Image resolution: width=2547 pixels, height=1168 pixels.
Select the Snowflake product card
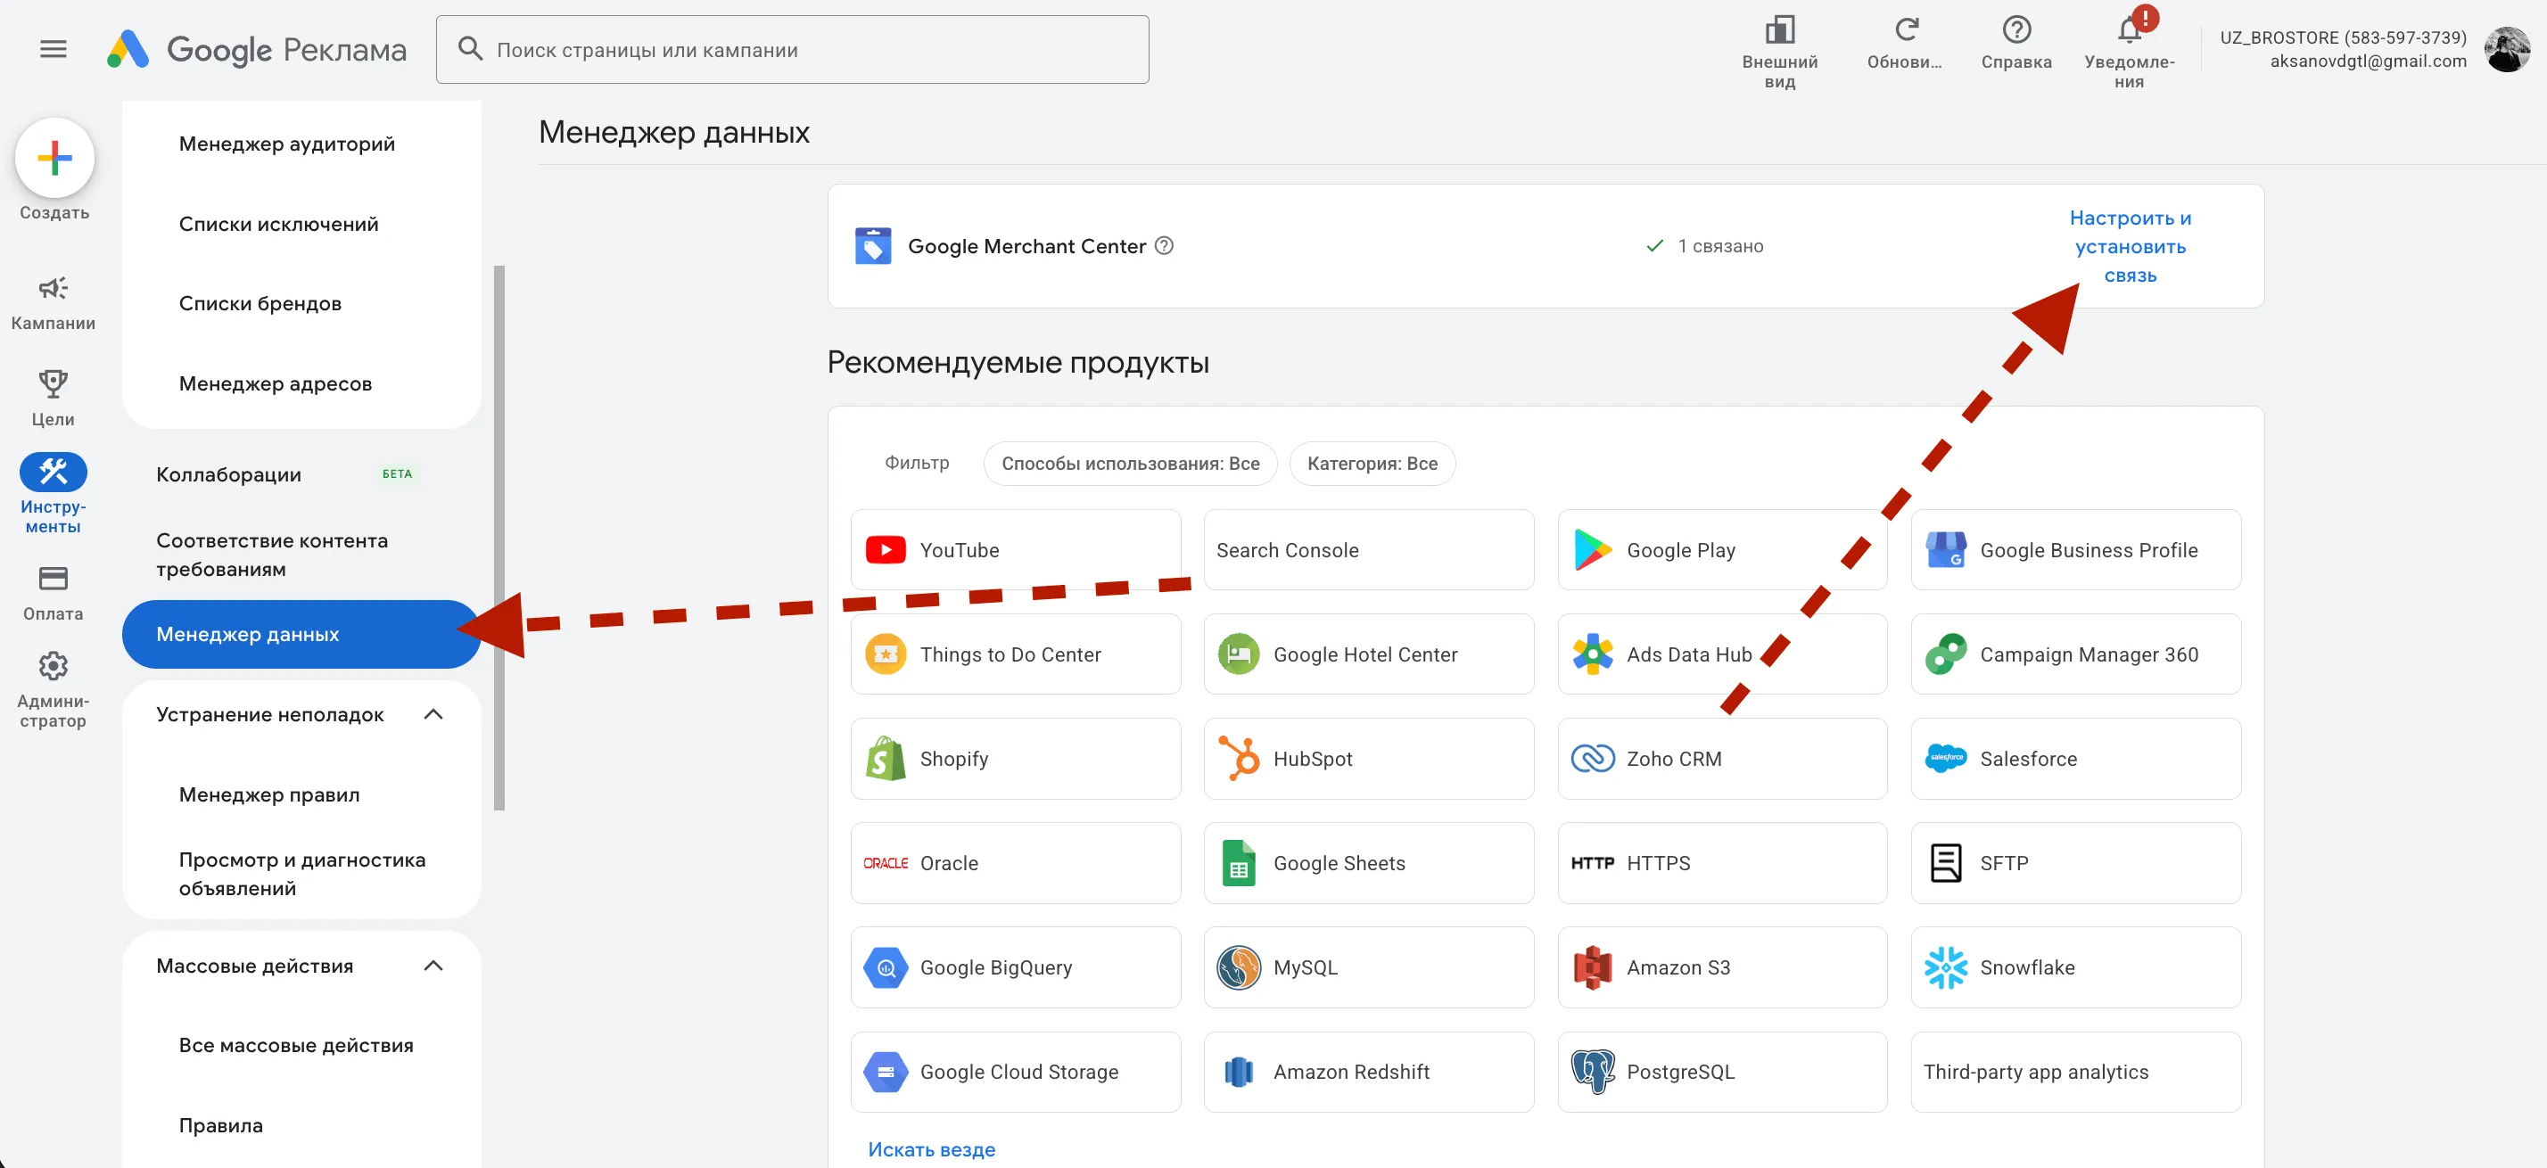point(2075,967)
